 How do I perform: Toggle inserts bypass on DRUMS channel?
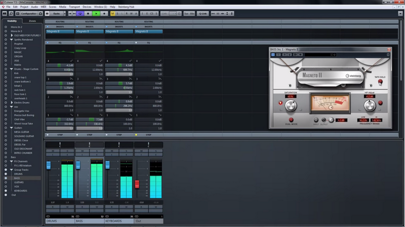point(48,27)
